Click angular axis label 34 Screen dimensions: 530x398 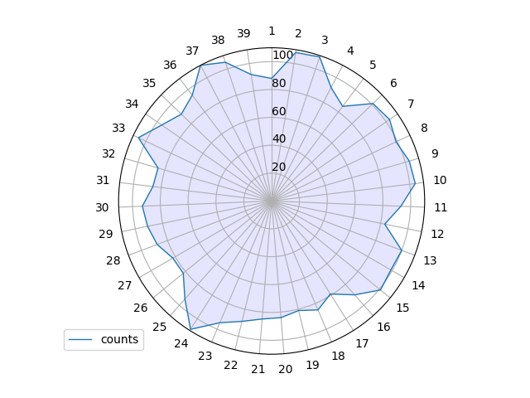pyautogui.click(x=132, y=104)
